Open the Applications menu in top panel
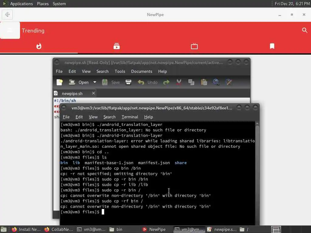 22,4
